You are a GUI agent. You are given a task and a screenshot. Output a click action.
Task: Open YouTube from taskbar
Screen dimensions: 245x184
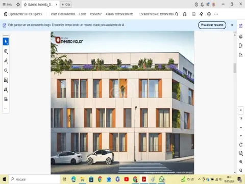[x=126, y=179]
